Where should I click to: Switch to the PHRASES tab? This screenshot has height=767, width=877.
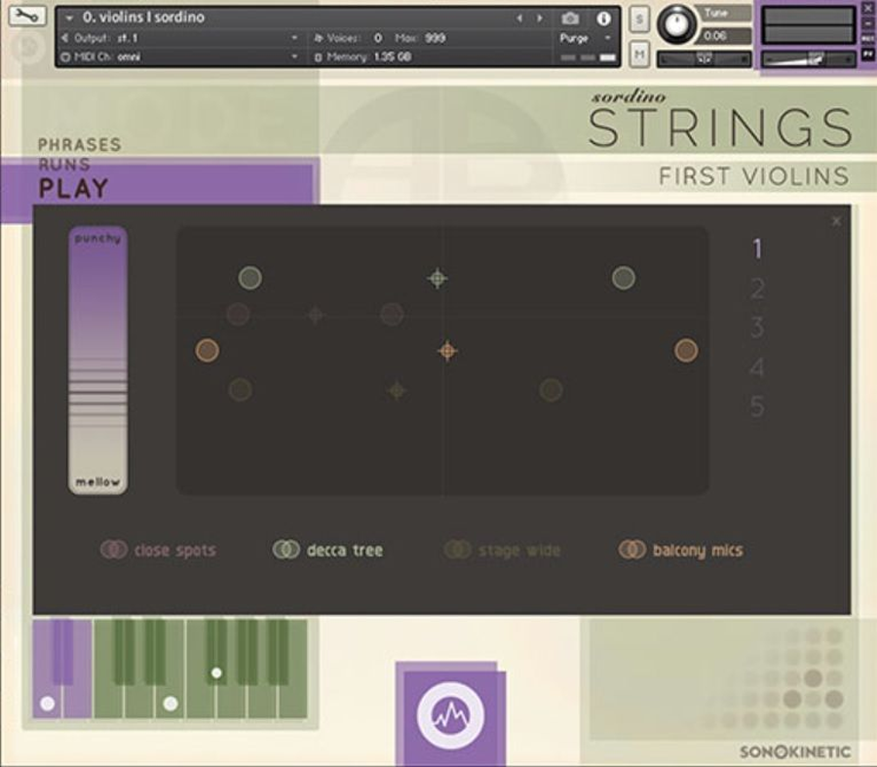pos(80,145)
